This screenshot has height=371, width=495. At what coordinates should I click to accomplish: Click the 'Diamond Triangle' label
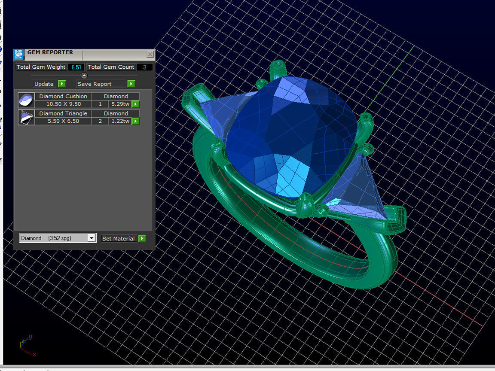63,113
